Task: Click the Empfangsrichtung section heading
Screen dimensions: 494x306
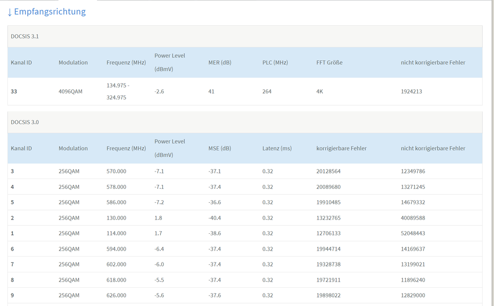Action: [x=49, y=12]
